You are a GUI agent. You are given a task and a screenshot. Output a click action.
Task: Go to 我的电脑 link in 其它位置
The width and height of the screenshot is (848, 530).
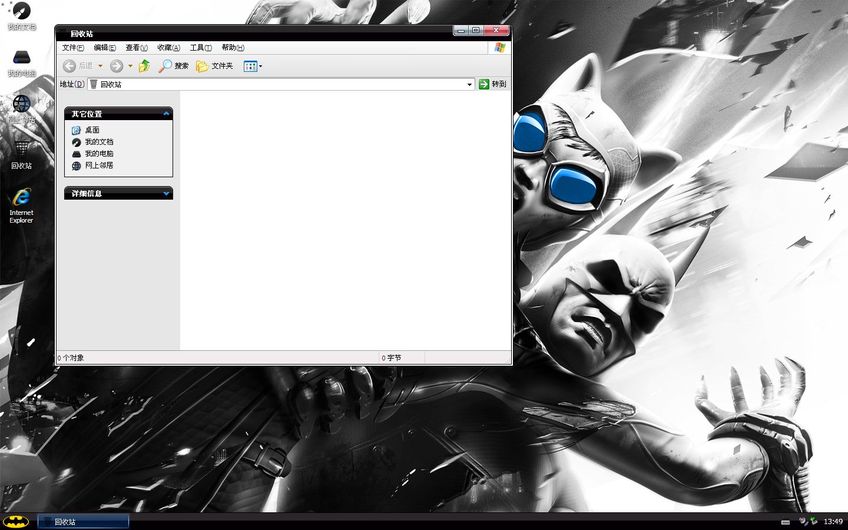[x=99, y=154]
